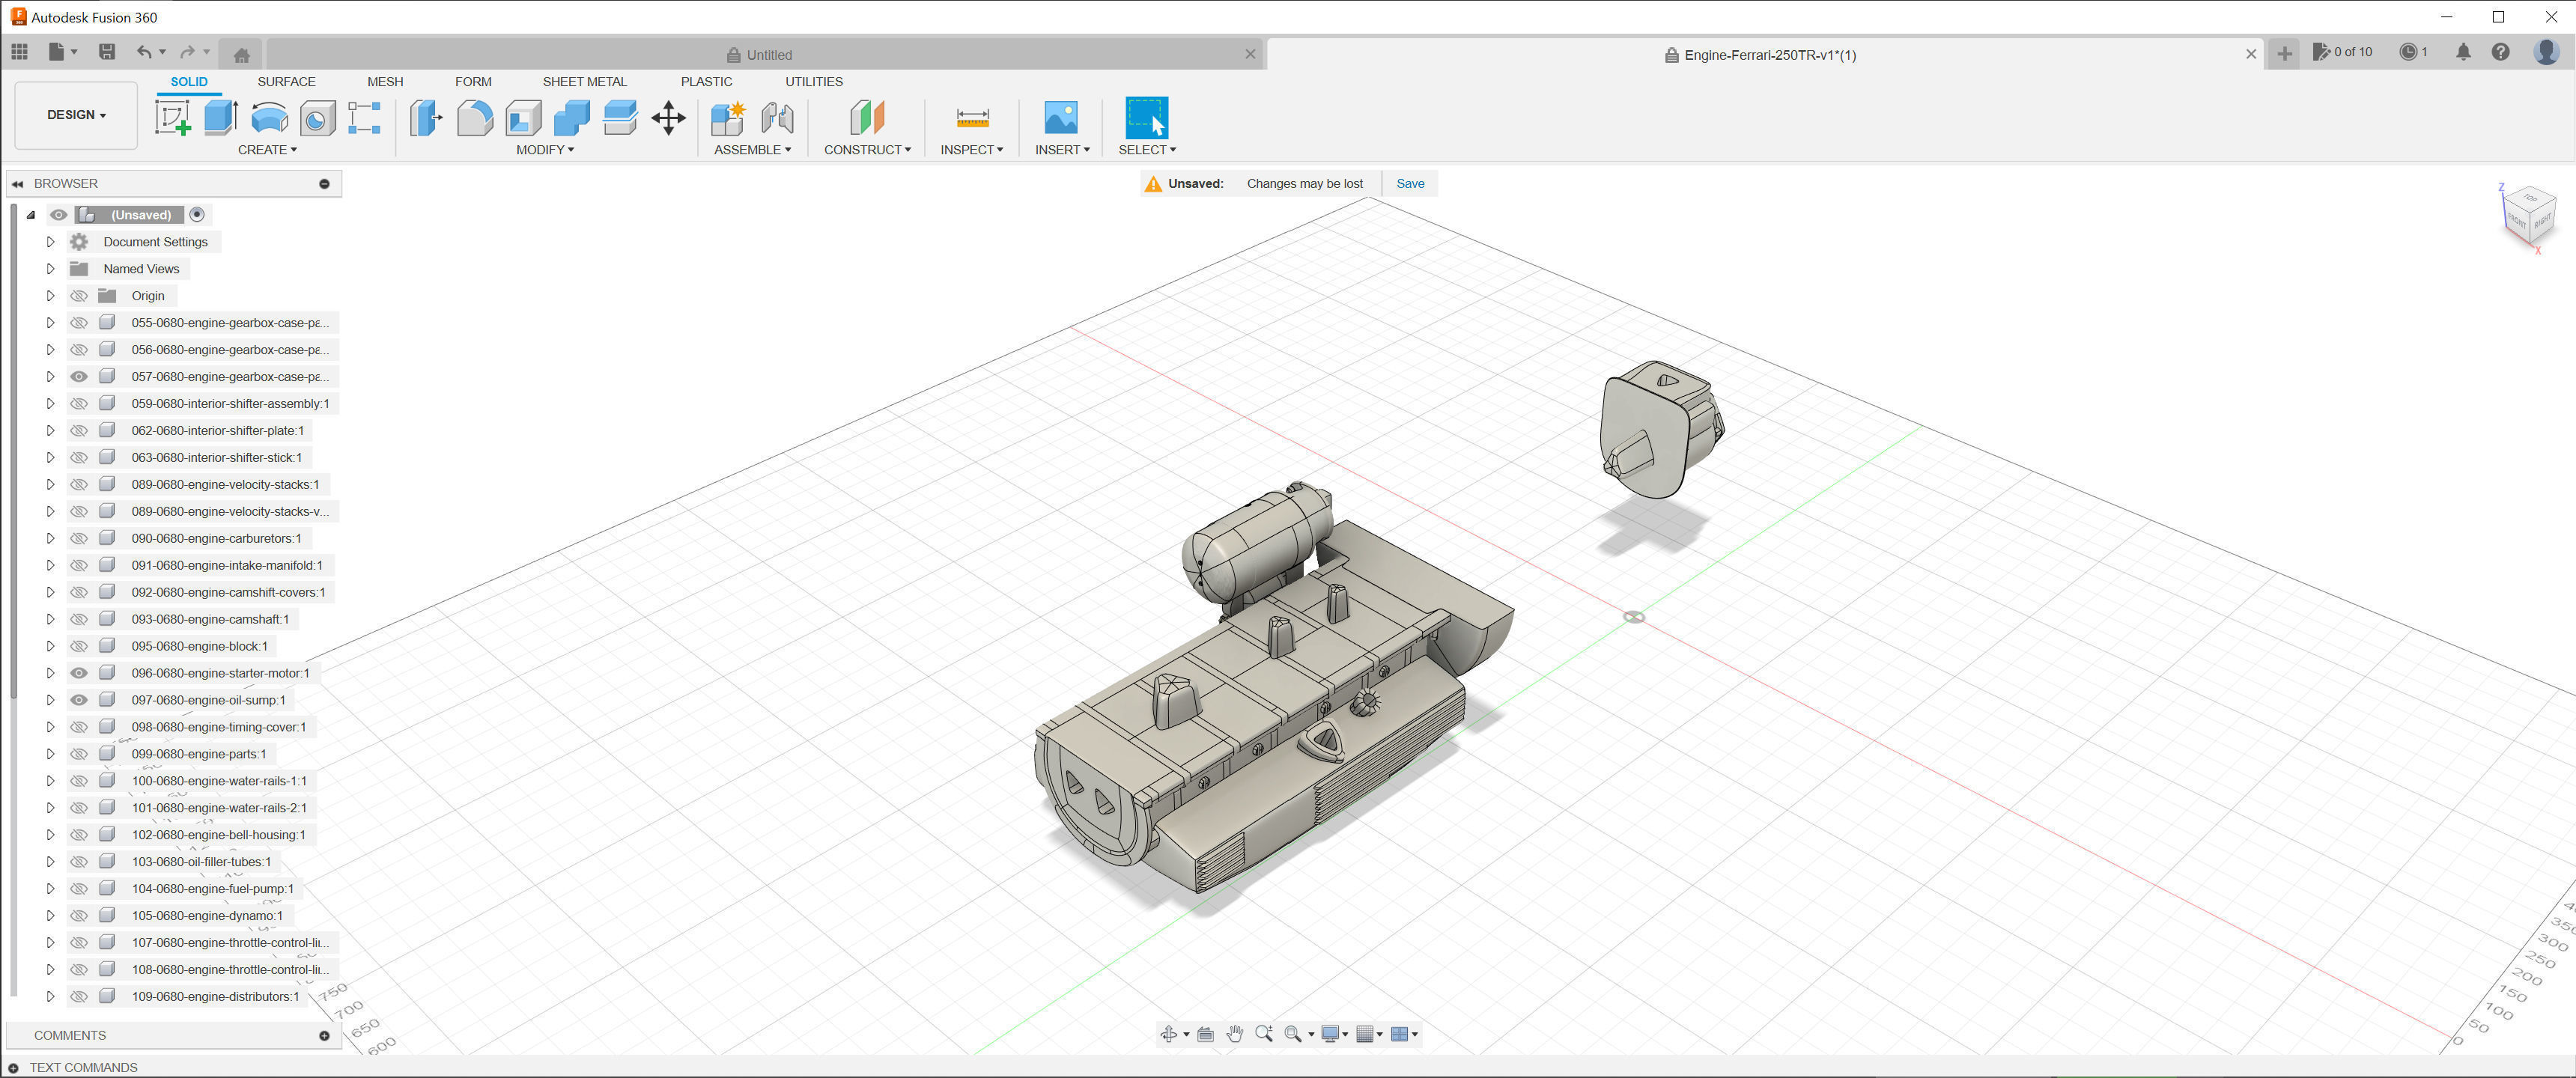Switch to the SHEET METAL tab

(584, 82)
